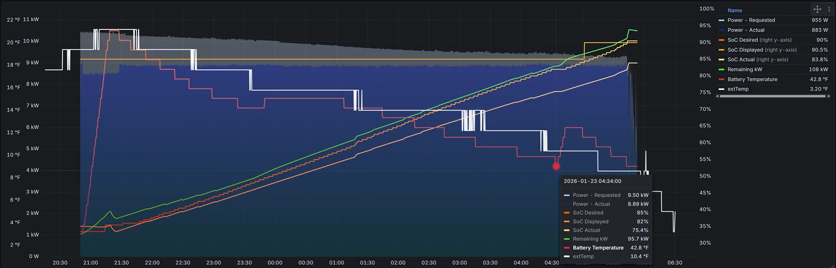Image resolution: width=836 pixels, height=268 pixels.
Task: Select the SoC Actual legend label
Action: (741, 59)
